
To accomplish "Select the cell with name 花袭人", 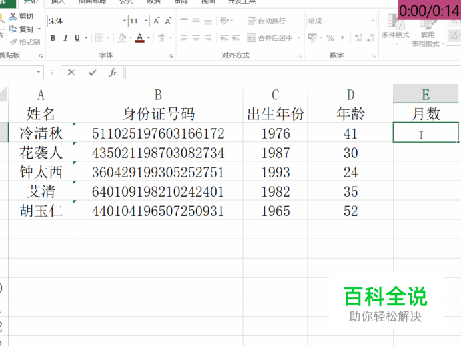I will coord(41,153).
